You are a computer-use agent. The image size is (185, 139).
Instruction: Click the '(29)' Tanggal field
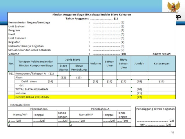110,121
